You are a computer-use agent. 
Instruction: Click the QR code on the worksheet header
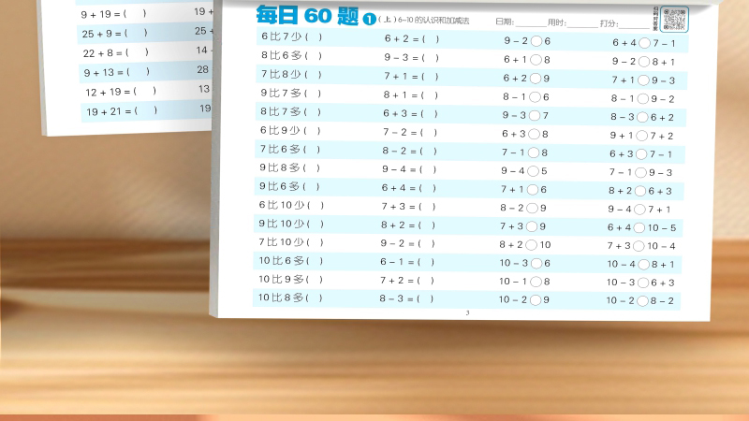coord(674,18)
